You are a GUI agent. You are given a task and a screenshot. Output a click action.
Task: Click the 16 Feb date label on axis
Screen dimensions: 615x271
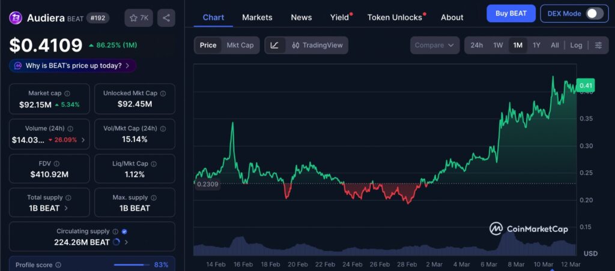(x=243, y=264)
